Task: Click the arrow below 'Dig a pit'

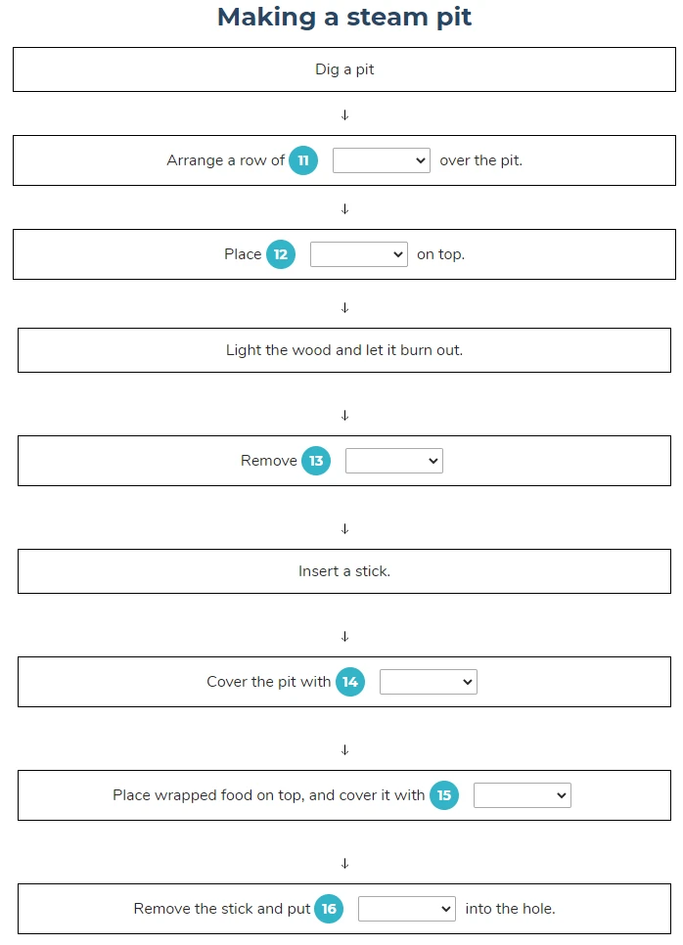Action: [x=344, y=114]
